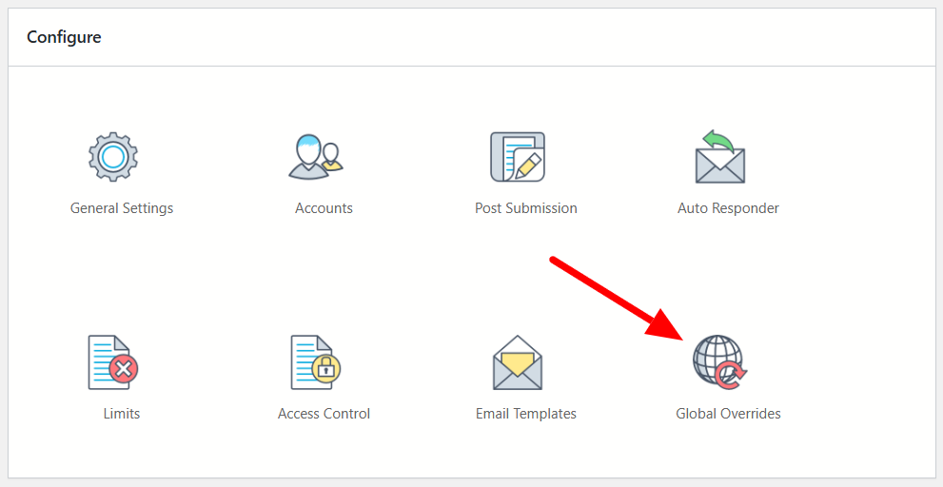Viewport: 943px width, 487px height.
Task: Open Auto Responder using its label
Action: point(728,208)
